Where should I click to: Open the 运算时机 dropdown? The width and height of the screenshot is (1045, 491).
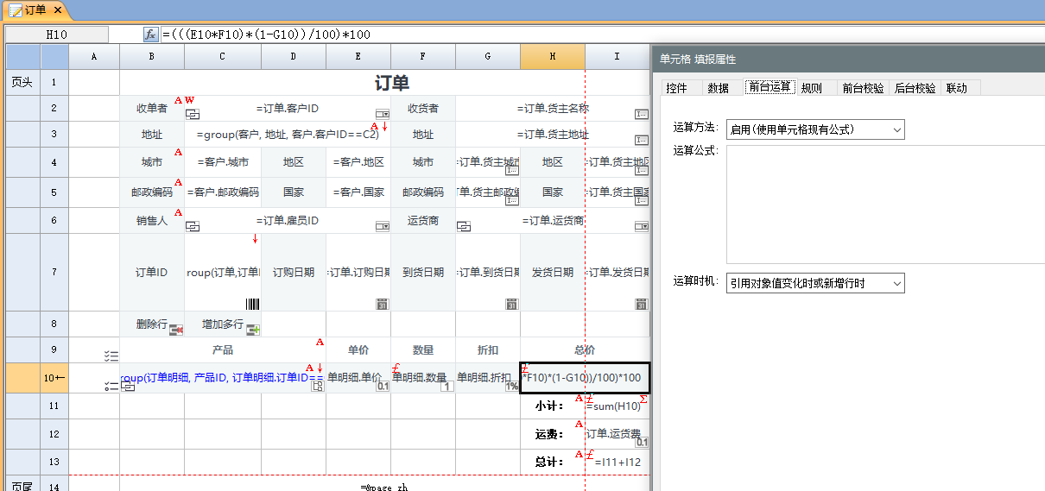tap(815, 283)
